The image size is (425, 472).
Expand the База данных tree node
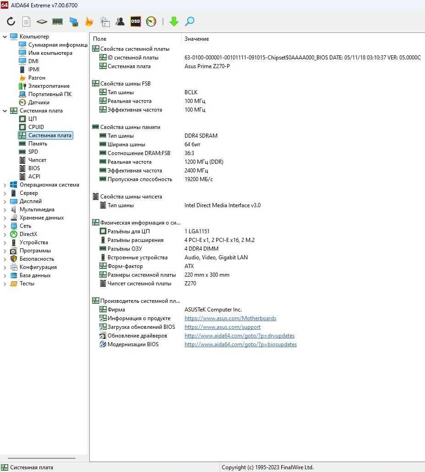point(5,275)
